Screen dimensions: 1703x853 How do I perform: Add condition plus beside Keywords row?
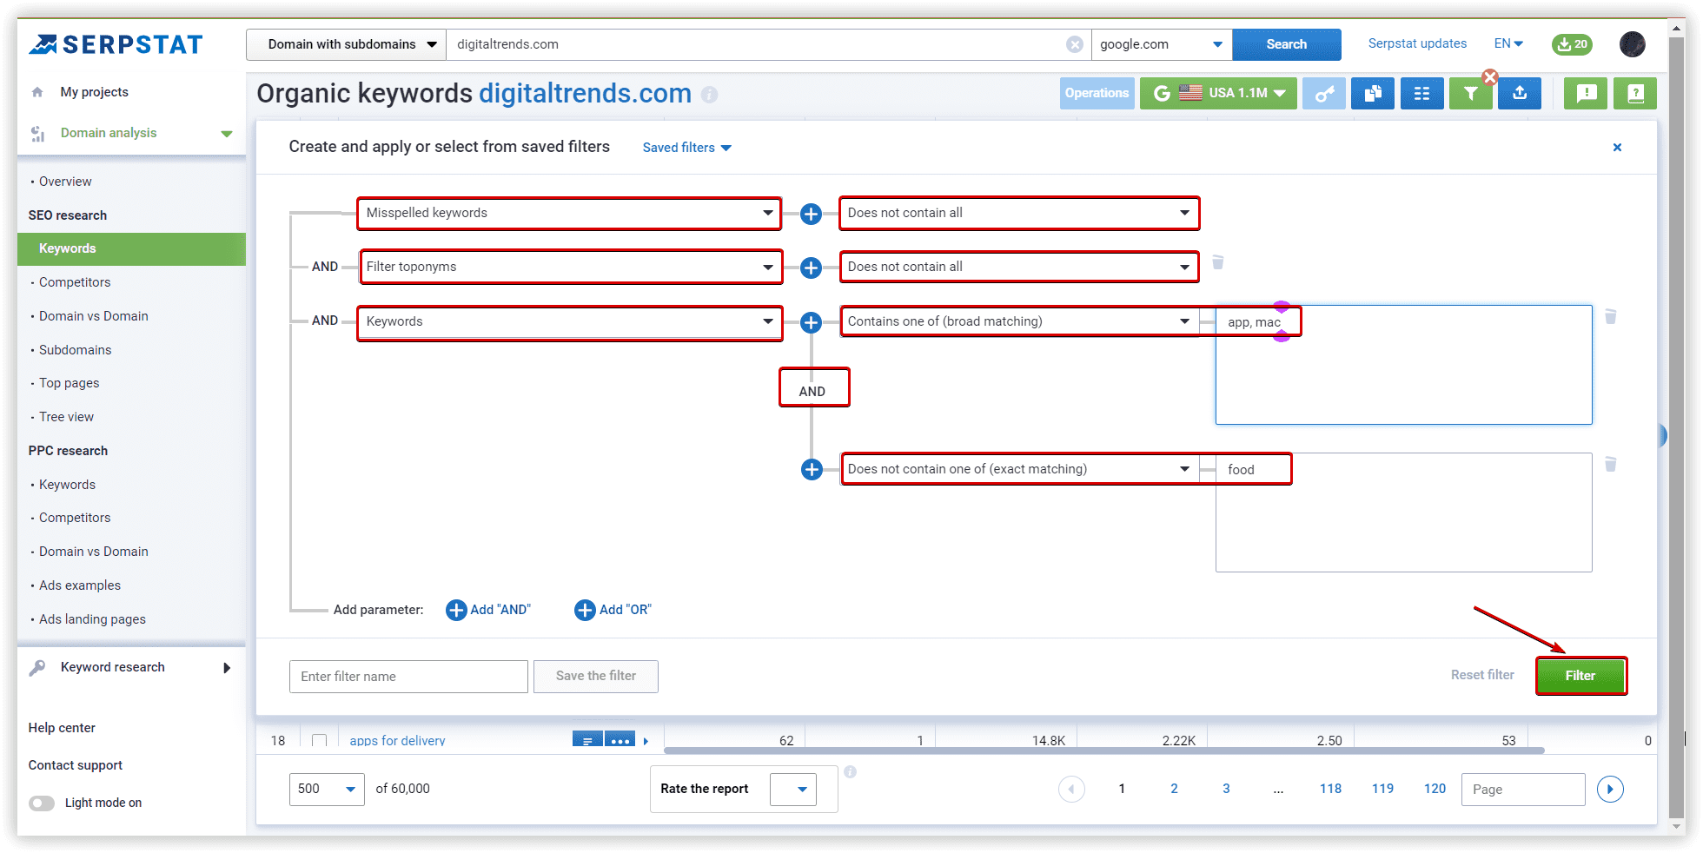[x=811, y=323]
